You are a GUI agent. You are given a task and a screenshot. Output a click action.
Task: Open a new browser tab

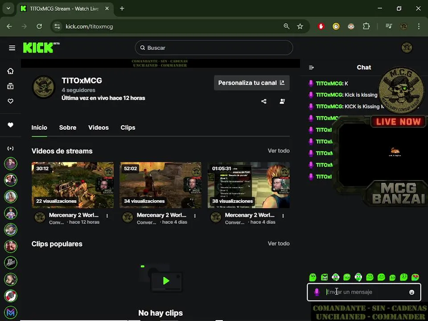[x=122, y=8]
